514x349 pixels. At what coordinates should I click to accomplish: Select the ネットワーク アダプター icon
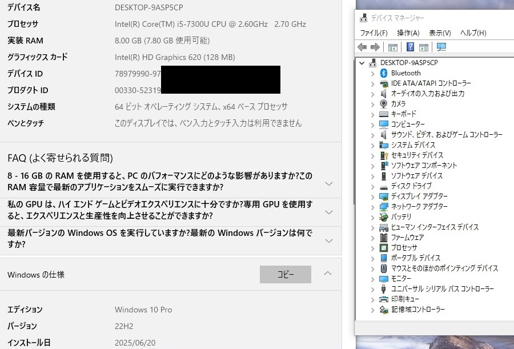(384, 206)
